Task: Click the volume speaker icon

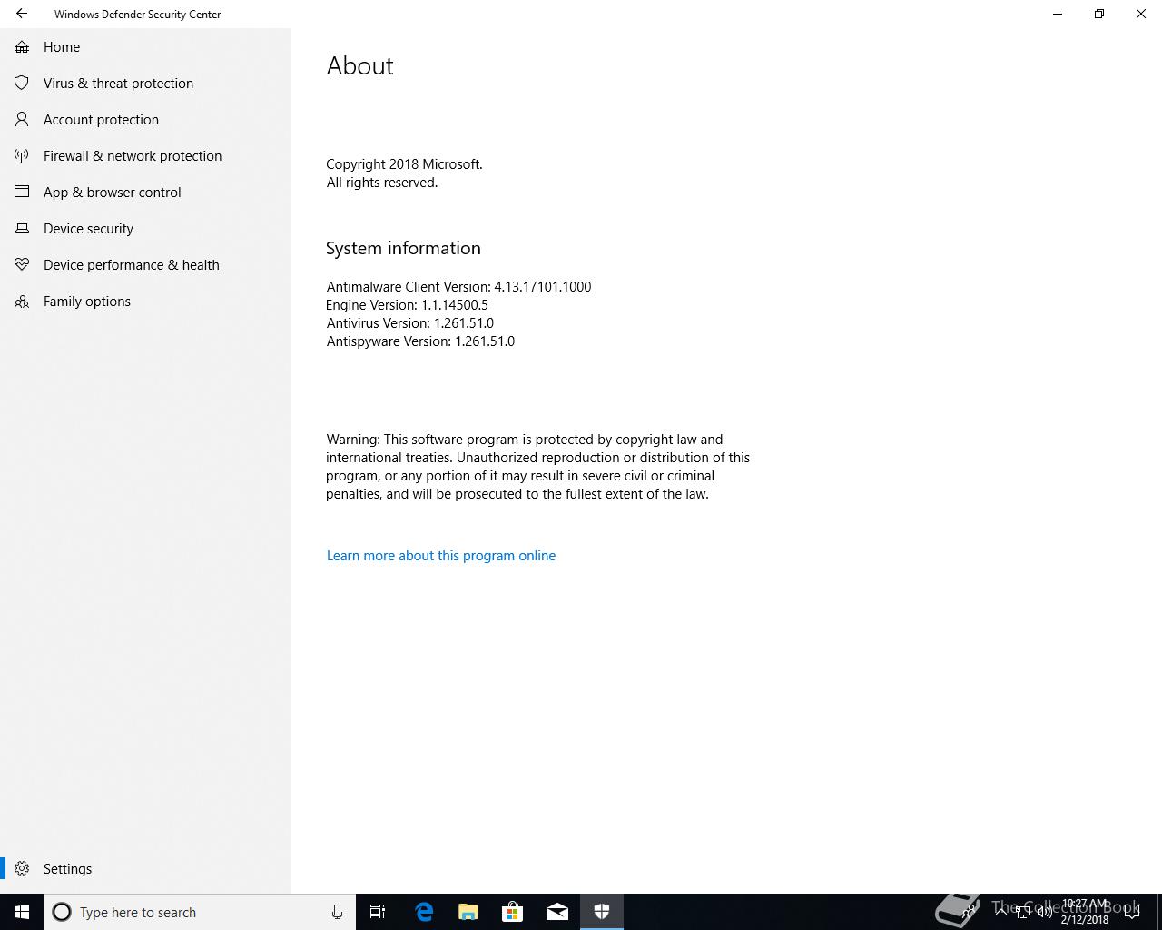Action: coord(1044,912)
